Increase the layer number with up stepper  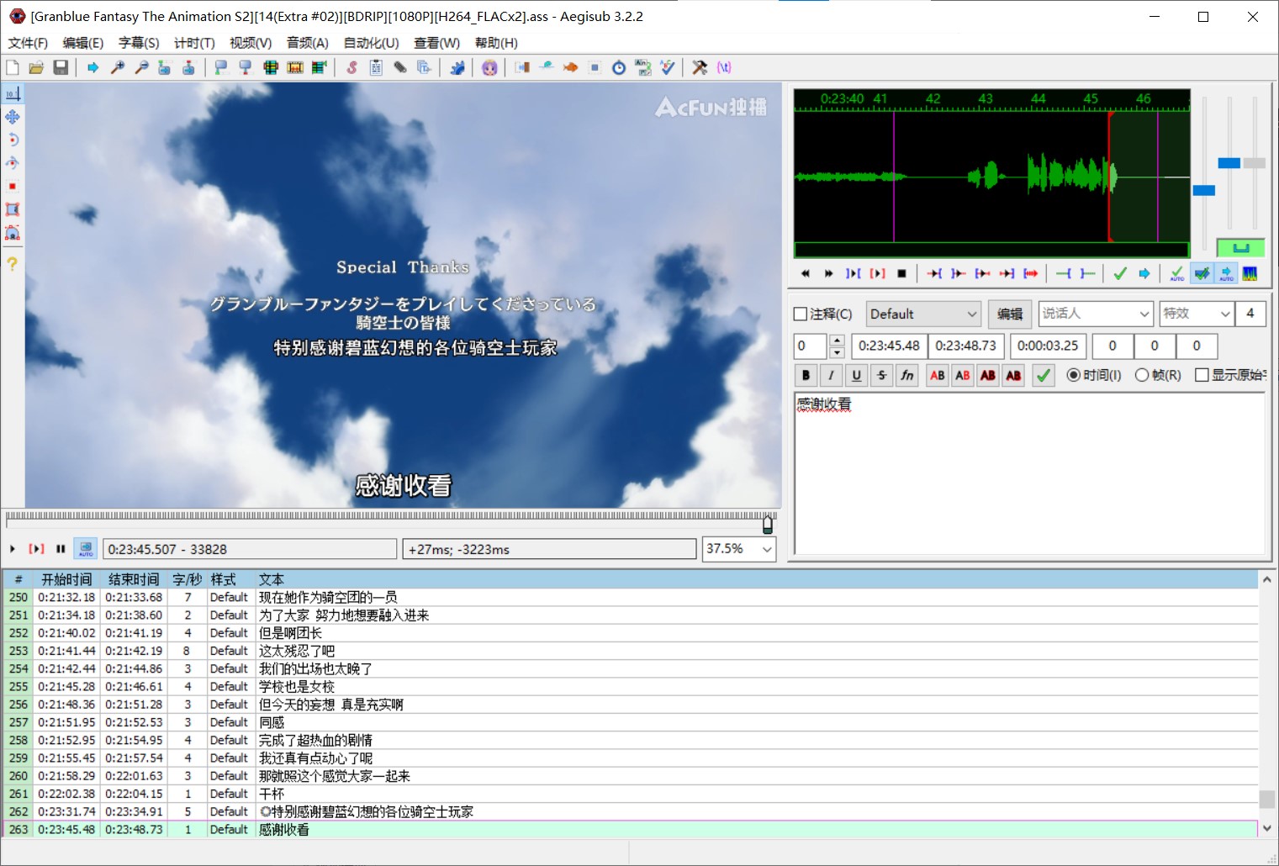[837, 340]
